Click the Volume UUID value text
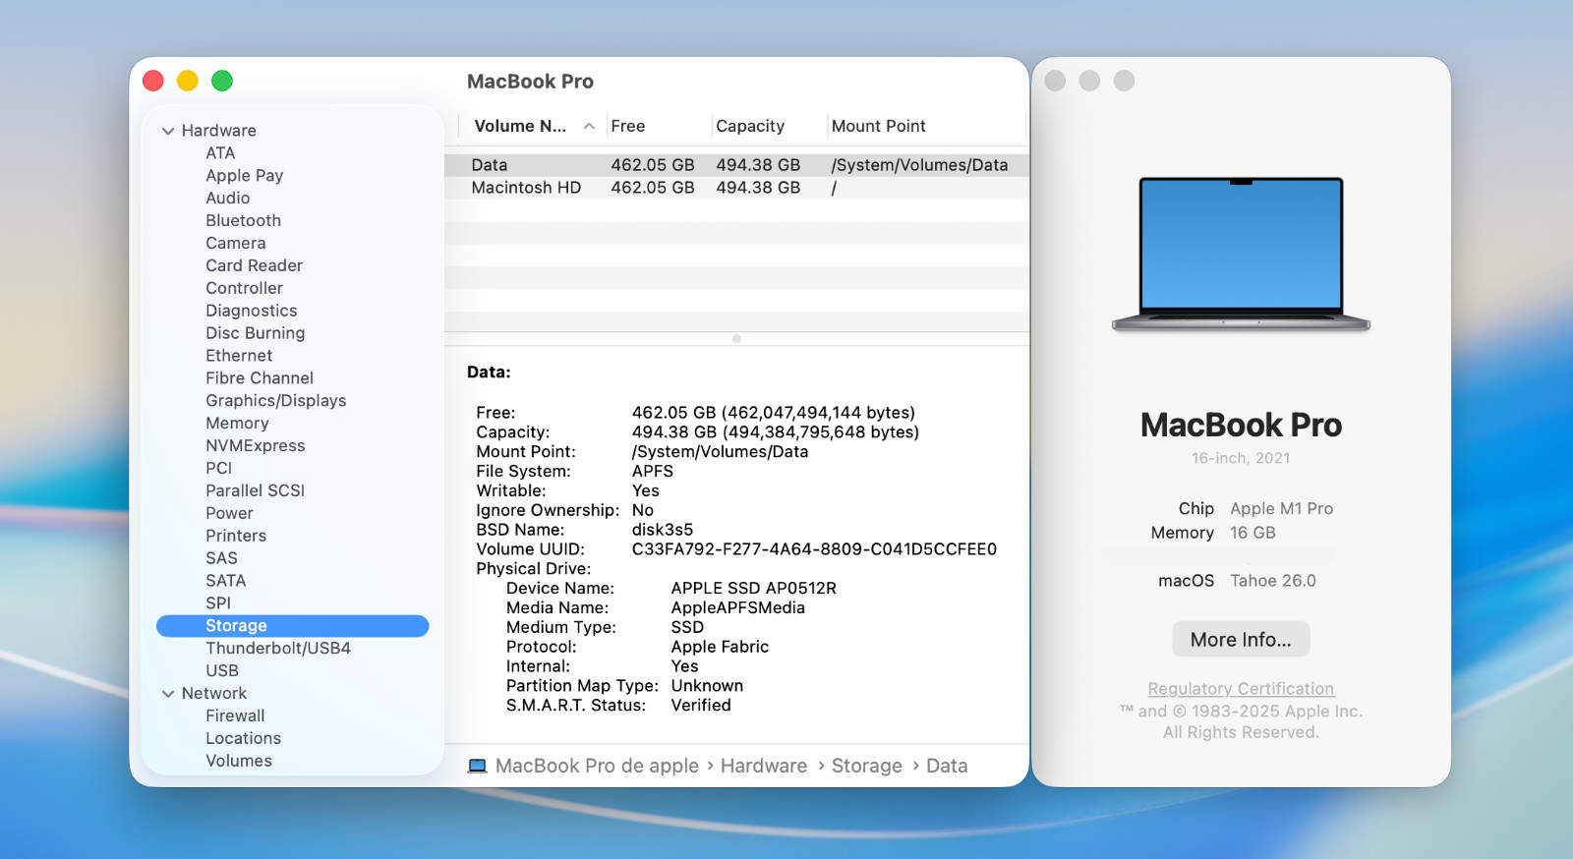The width and height of the screenshot is (1573, 859). (814, 549)
